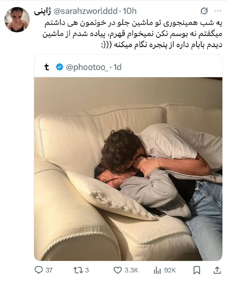The image size is (227, 281).
Task: Click the Persian tweet text body
Action: coord(132,34)
